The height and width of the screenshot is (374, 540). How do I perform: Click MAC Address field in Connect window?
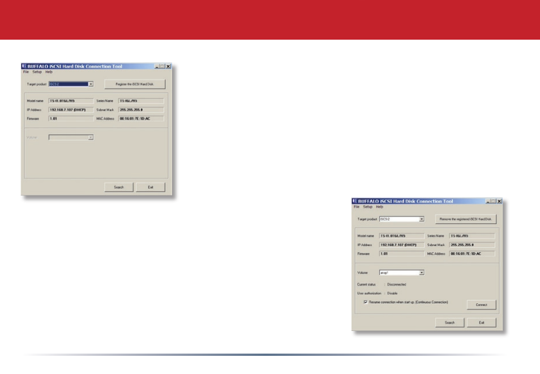coord(472,254)
